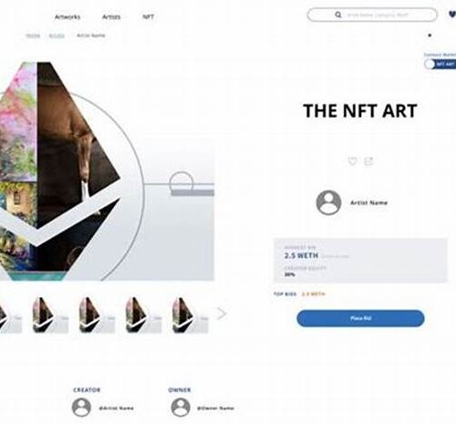Click the small dot icon below search
Viewport: 456px width, 424px height.
(430, 36)
